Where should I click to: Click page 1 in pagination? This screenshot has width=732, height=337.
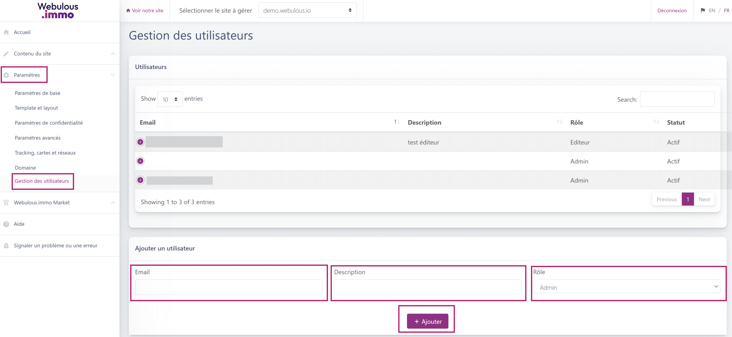coord(688,199)
